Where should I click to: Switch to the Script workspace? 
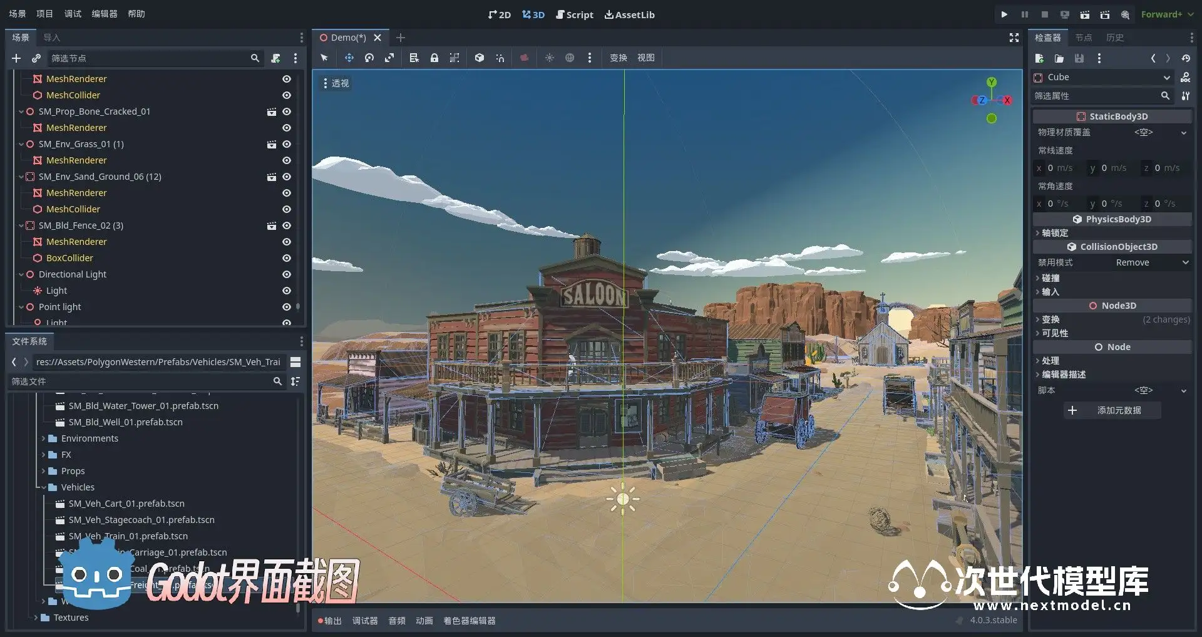coord(575,14)
